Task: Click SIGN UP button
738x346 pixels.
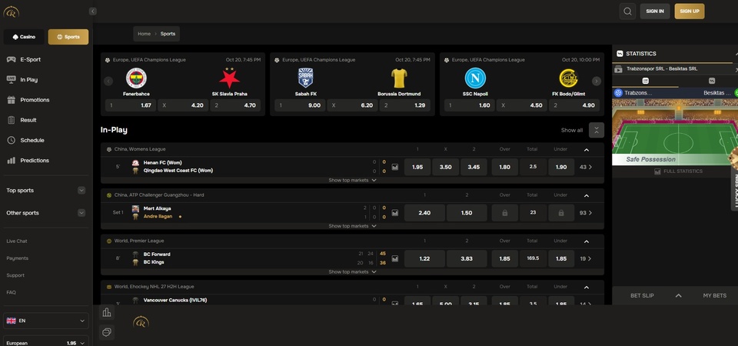Action: [690, 12]
